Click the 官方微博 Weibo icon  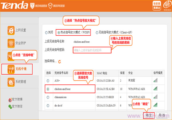[11, 100]
